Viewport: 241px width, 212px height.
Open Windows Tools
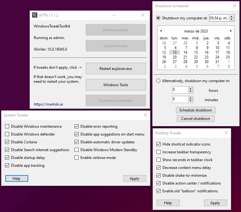point(115,85)
